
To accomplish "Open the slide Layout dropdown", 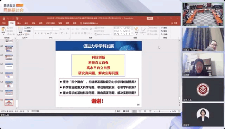I will click(28, 28).
